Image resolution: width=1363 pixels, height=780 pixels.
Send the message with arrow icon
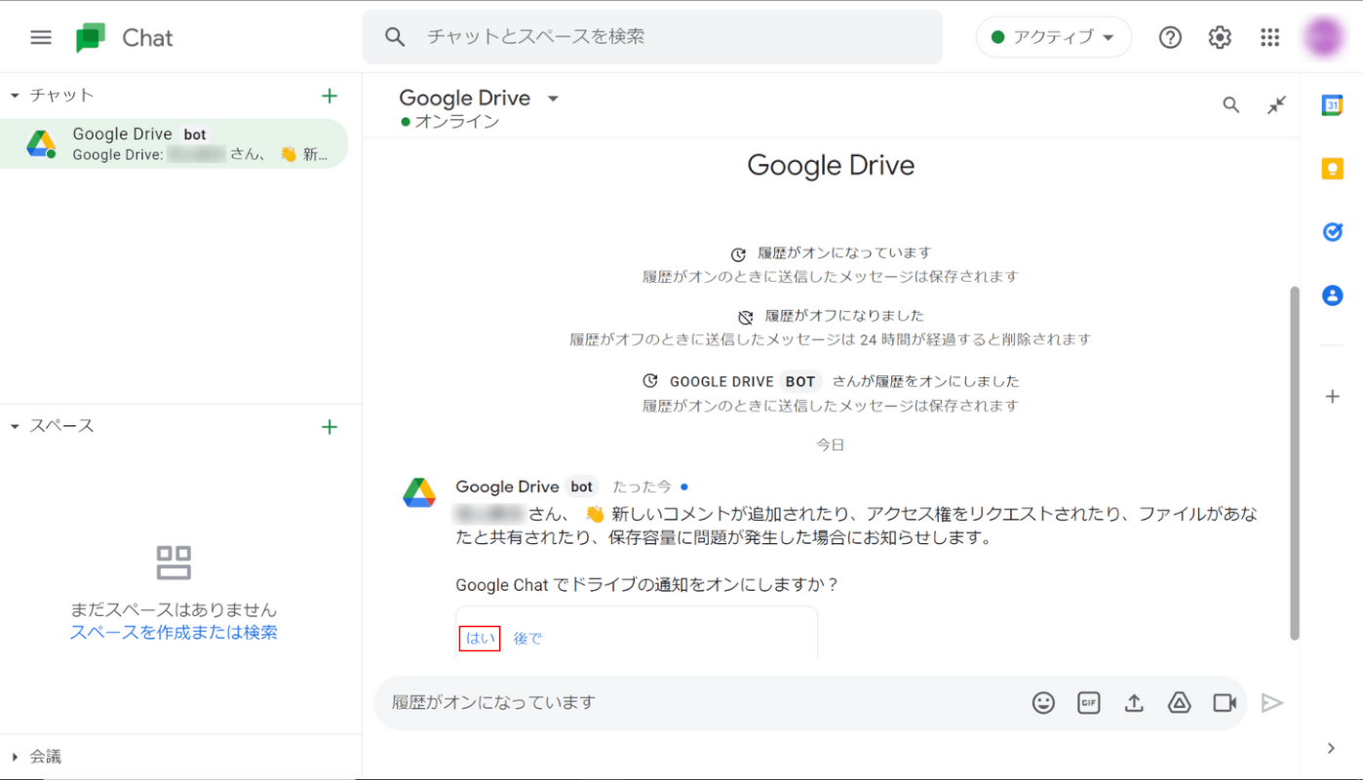pyautogui.click(x=1272, y=703)
